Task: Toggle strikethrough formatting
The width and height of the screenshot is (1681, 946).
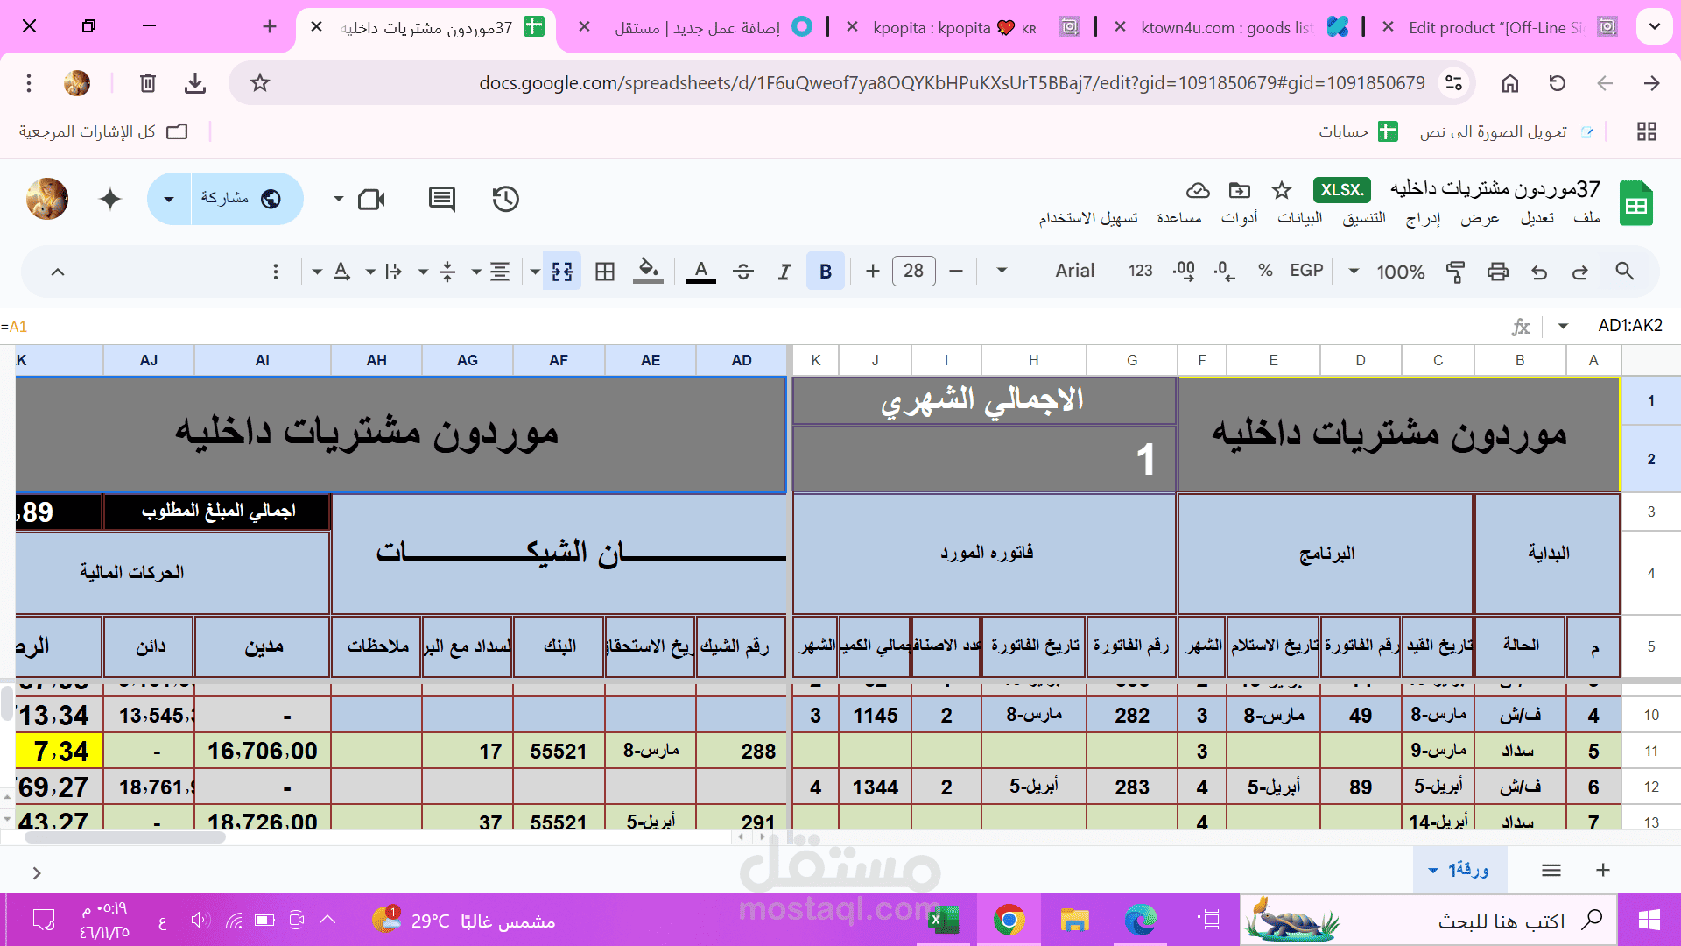Action: pos(743,272)
